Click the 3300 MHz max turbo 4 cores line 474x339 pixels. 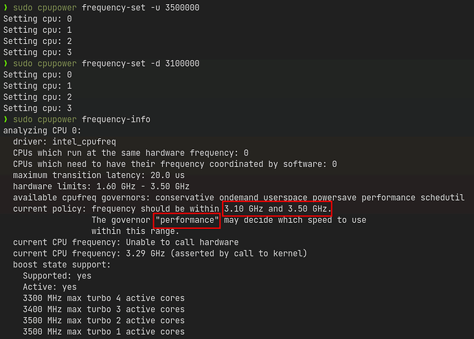(x=104, y=298)
